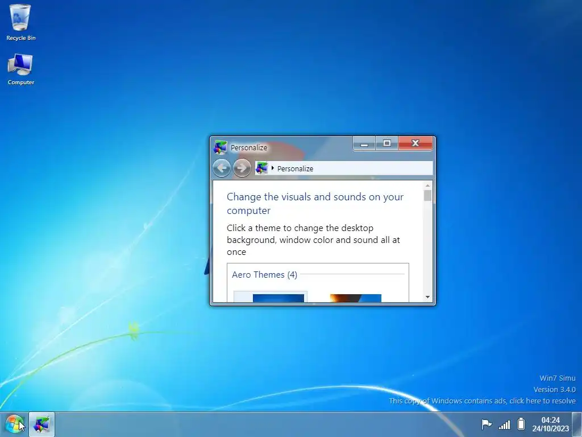Go back in Personalize window
Viewport: 582px width, 437px height.
click(x=222, y=168)
